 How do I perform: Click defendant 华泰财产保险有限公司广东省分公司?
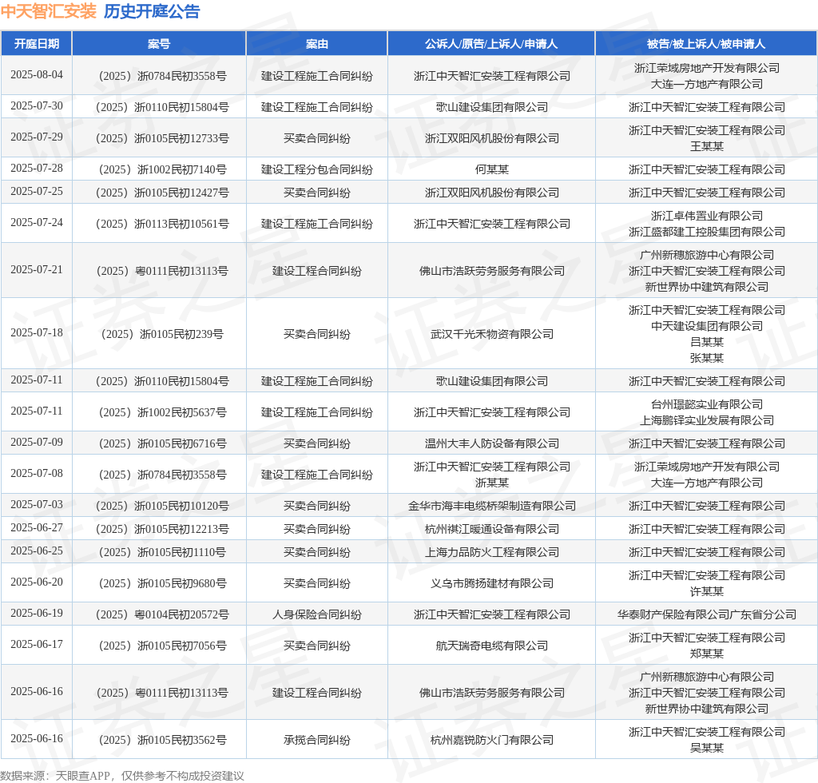[706, 614]
